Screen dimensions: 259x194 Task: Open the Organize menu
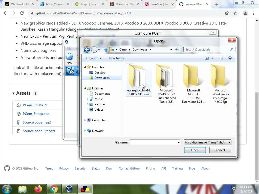[94, 58]
